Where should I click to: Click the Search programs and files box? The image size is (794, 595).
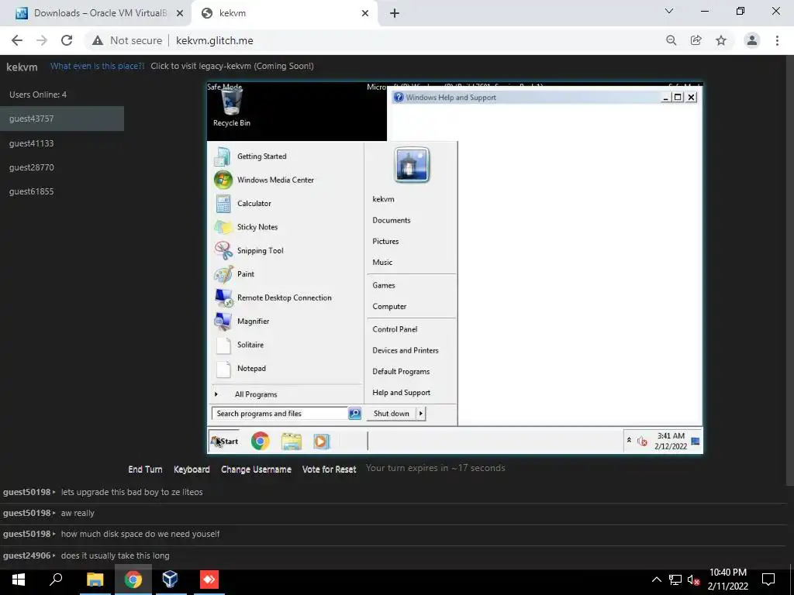tap(279, 414)
